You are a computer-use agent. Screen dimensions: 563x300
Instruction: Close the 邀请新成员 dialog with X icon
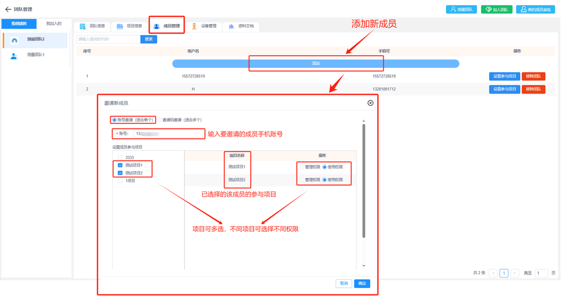point(370,103)
